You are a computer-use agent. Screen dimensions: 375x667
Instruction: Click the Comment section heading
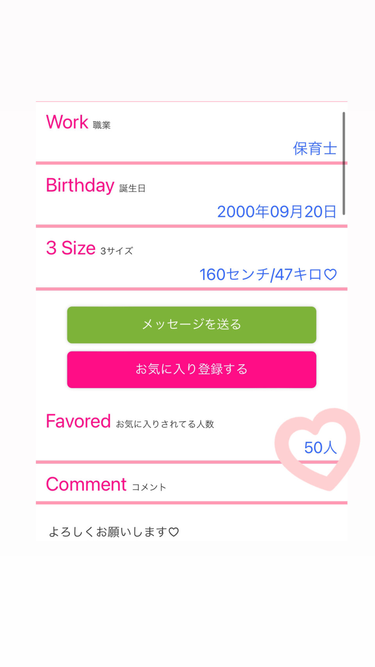coord(86,485)
